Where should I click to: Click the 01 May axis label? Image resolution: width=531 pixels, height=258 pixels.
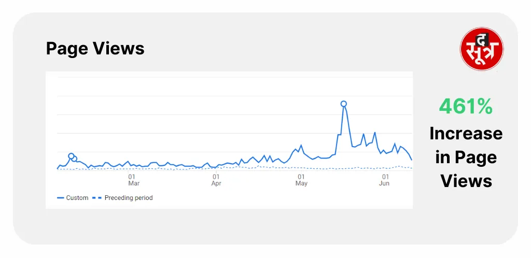coord(301,180)
